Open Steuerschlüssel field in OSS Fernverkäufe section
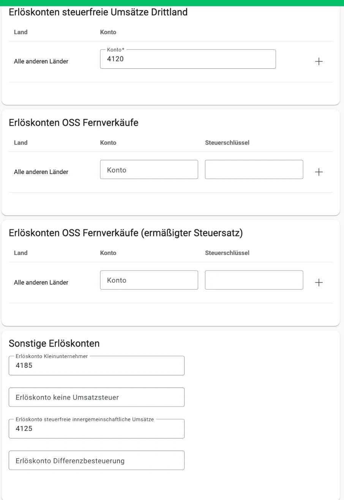344x500 pixels. click(x=254, y=169)
